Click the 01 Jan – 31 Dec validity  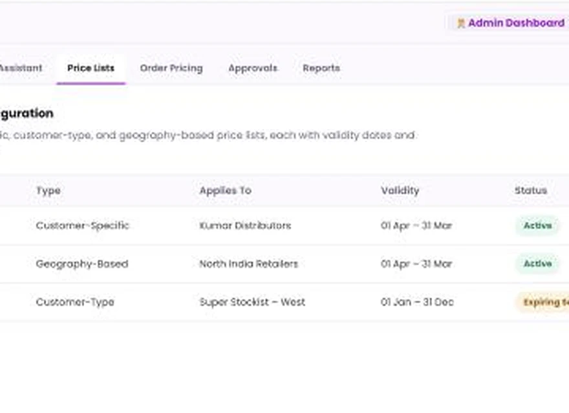417,302
